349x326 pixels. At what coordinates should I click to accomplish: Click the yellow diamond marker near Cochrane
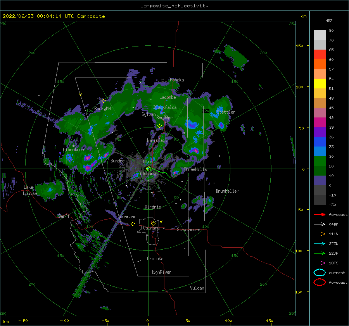tap(133, 224)
